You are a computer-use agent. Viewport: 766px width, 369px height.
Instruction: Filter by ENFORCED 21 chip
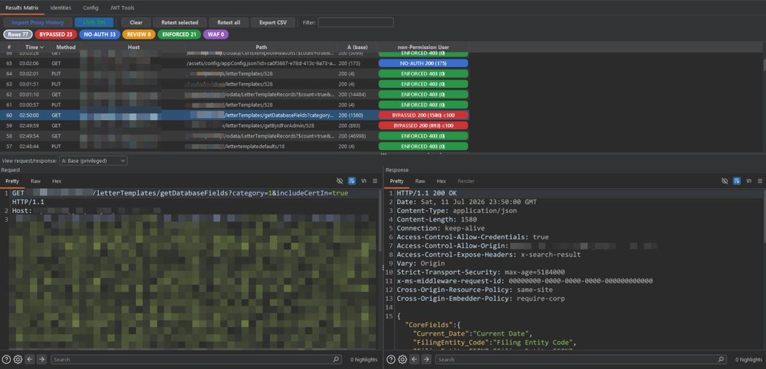(179, 34)
